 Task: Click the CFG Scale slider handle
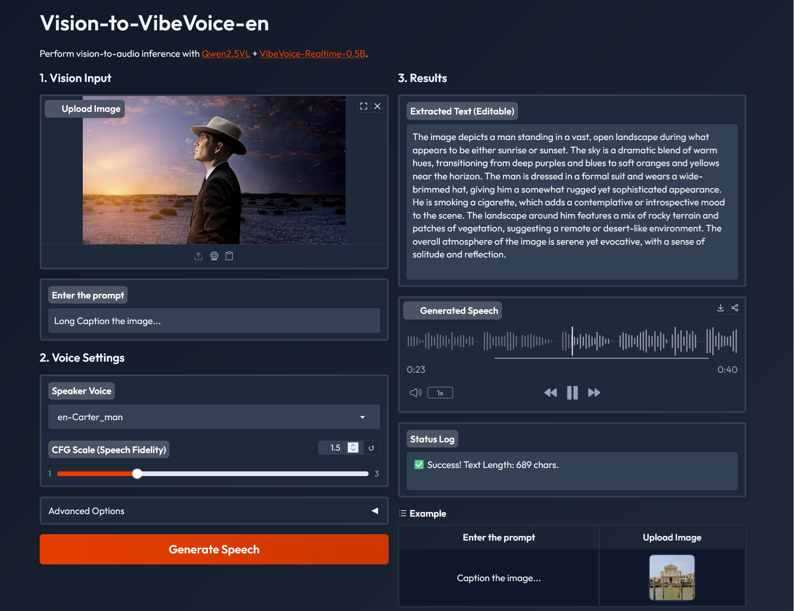click(137, 474)
